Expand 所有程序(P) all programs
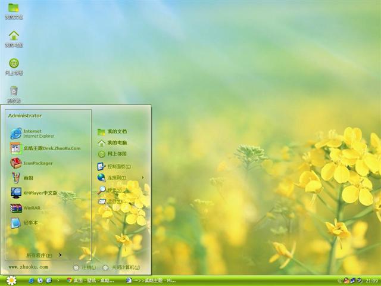 pyautogui.click(x=43, y=255)
